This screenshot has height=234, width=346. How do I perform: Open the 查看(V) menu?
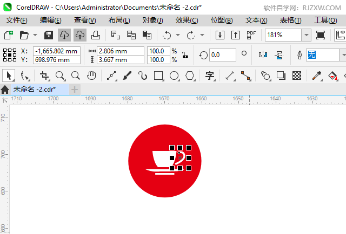[x=85, y=20]
